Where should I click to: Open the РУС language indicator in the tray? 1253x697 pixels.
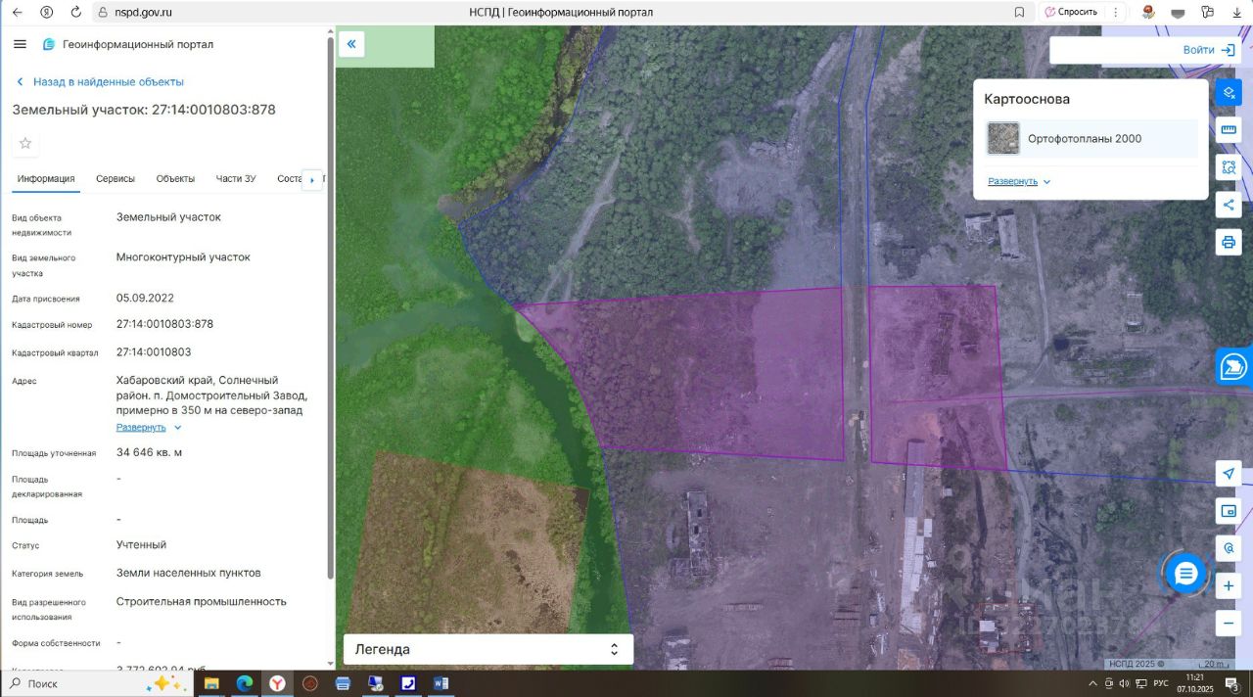pos(1161,683)
